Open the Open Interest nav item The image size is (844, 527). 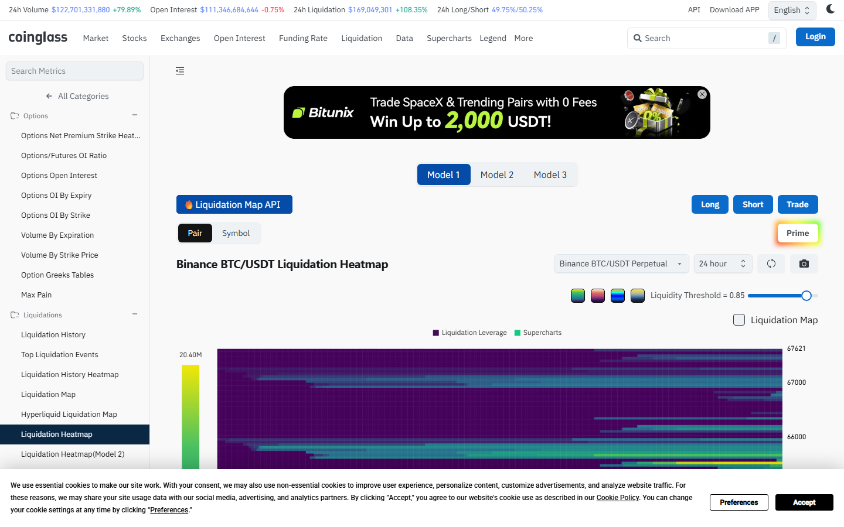(239, 38)
